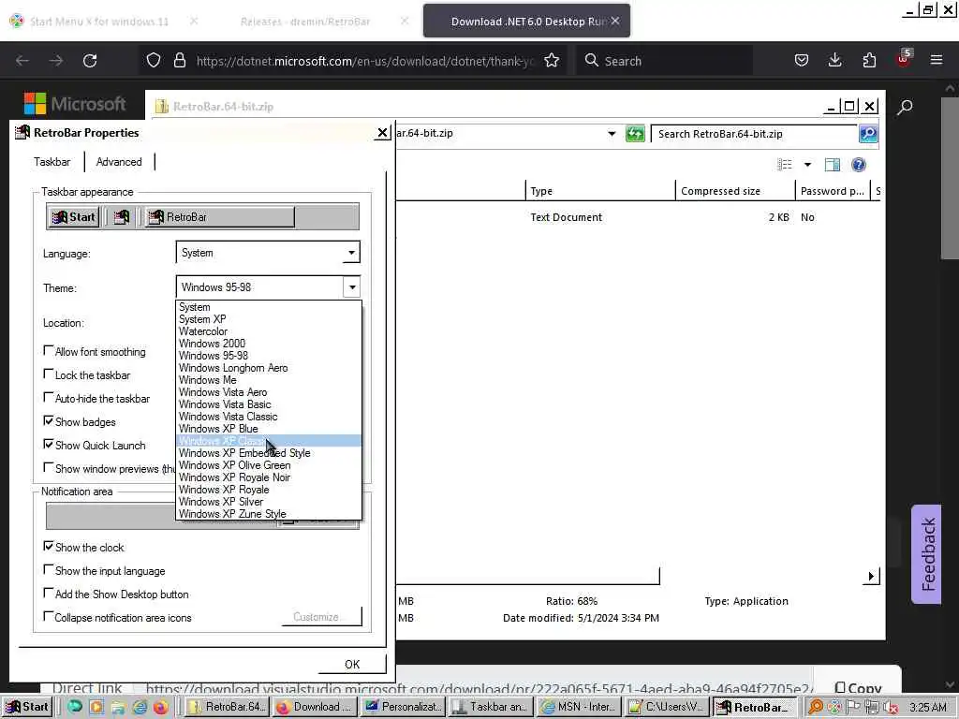The height and width of the screenshot is (719, 959).
Task: Pick Windows Longhorn Aero theme
Action: click(269, 367)
